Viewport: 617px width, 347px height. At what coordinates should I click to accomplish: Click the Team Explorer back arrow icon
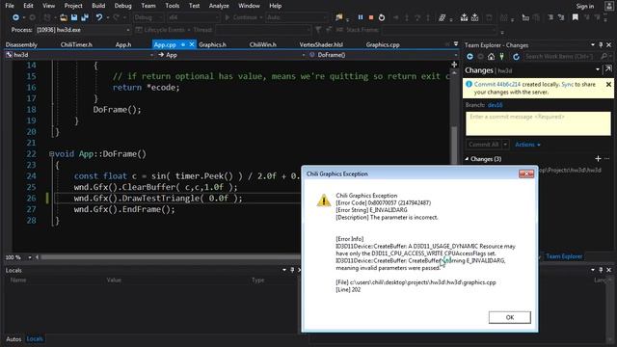click(x=469, y=57)
